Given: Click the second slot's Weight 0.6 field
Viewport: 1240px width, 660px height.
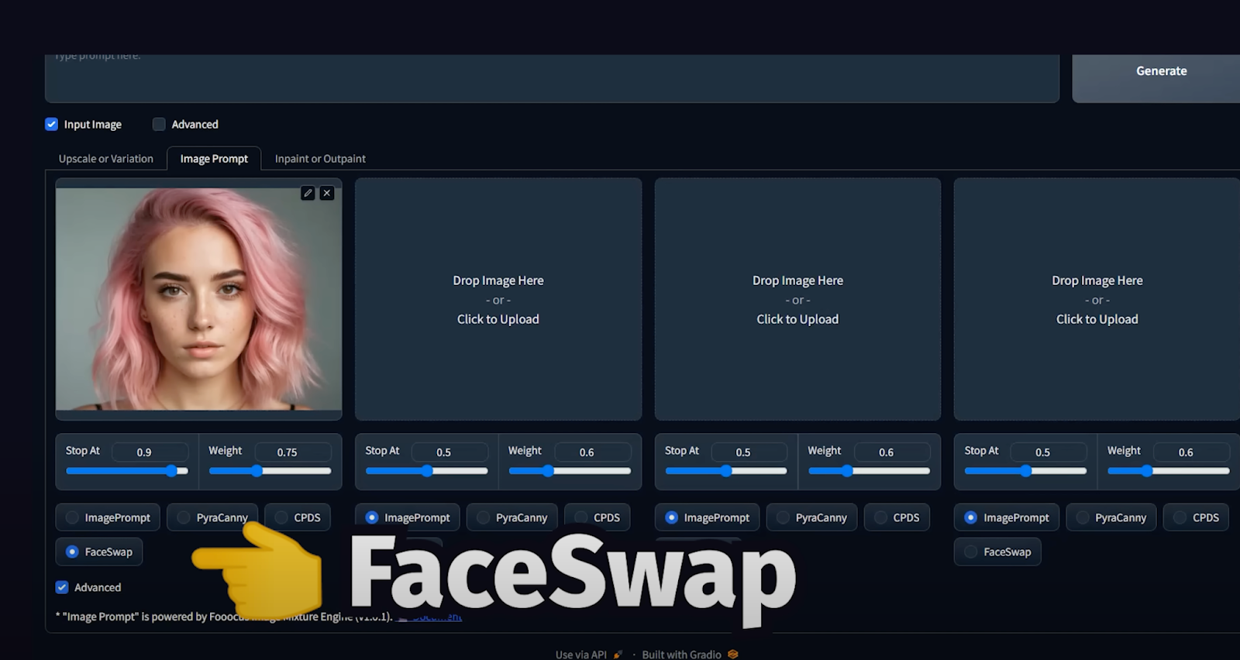Looking at the screenshot, I should 593,452.
